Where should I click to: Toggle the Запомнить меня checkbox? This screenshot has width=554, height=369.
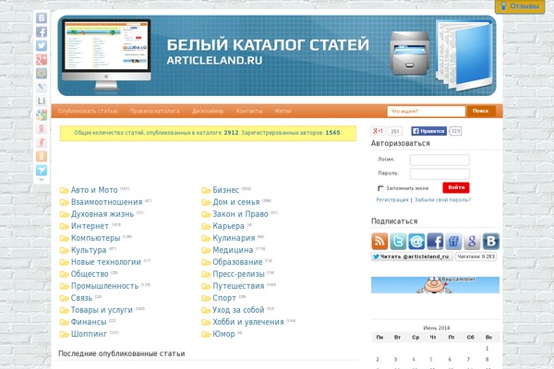(x=380, y=188)
